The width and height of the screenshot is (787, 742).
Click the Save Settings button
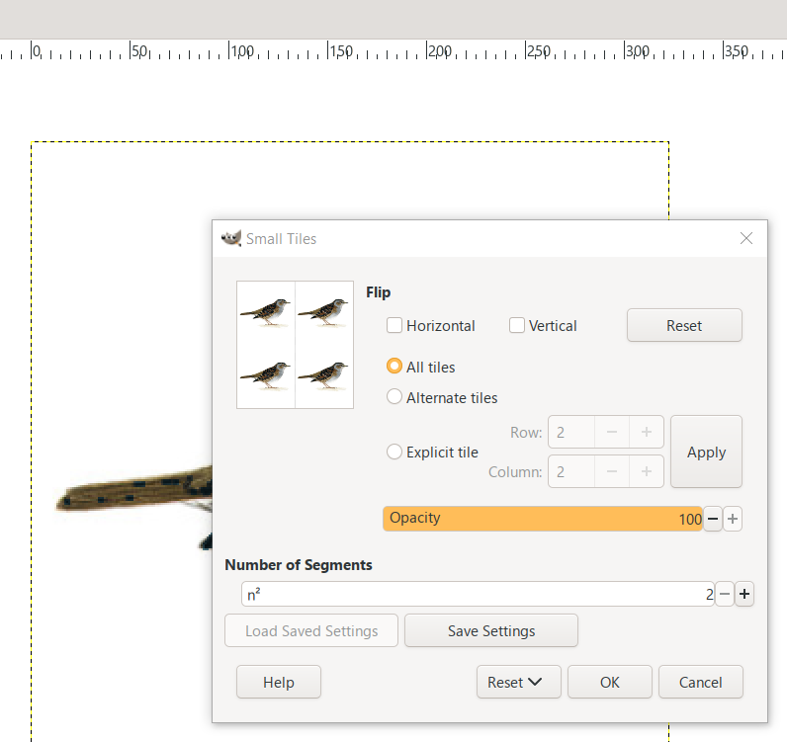pyautogui.click(x=491, y=630)
